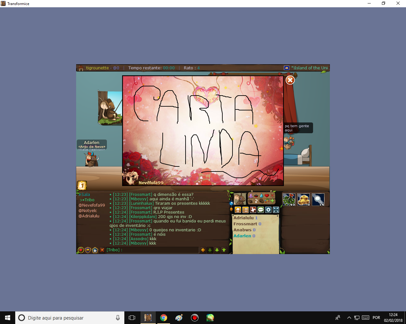Move chat up with green up arrow
This screenshot has height=324, width=406.
[x=224, y=250]
